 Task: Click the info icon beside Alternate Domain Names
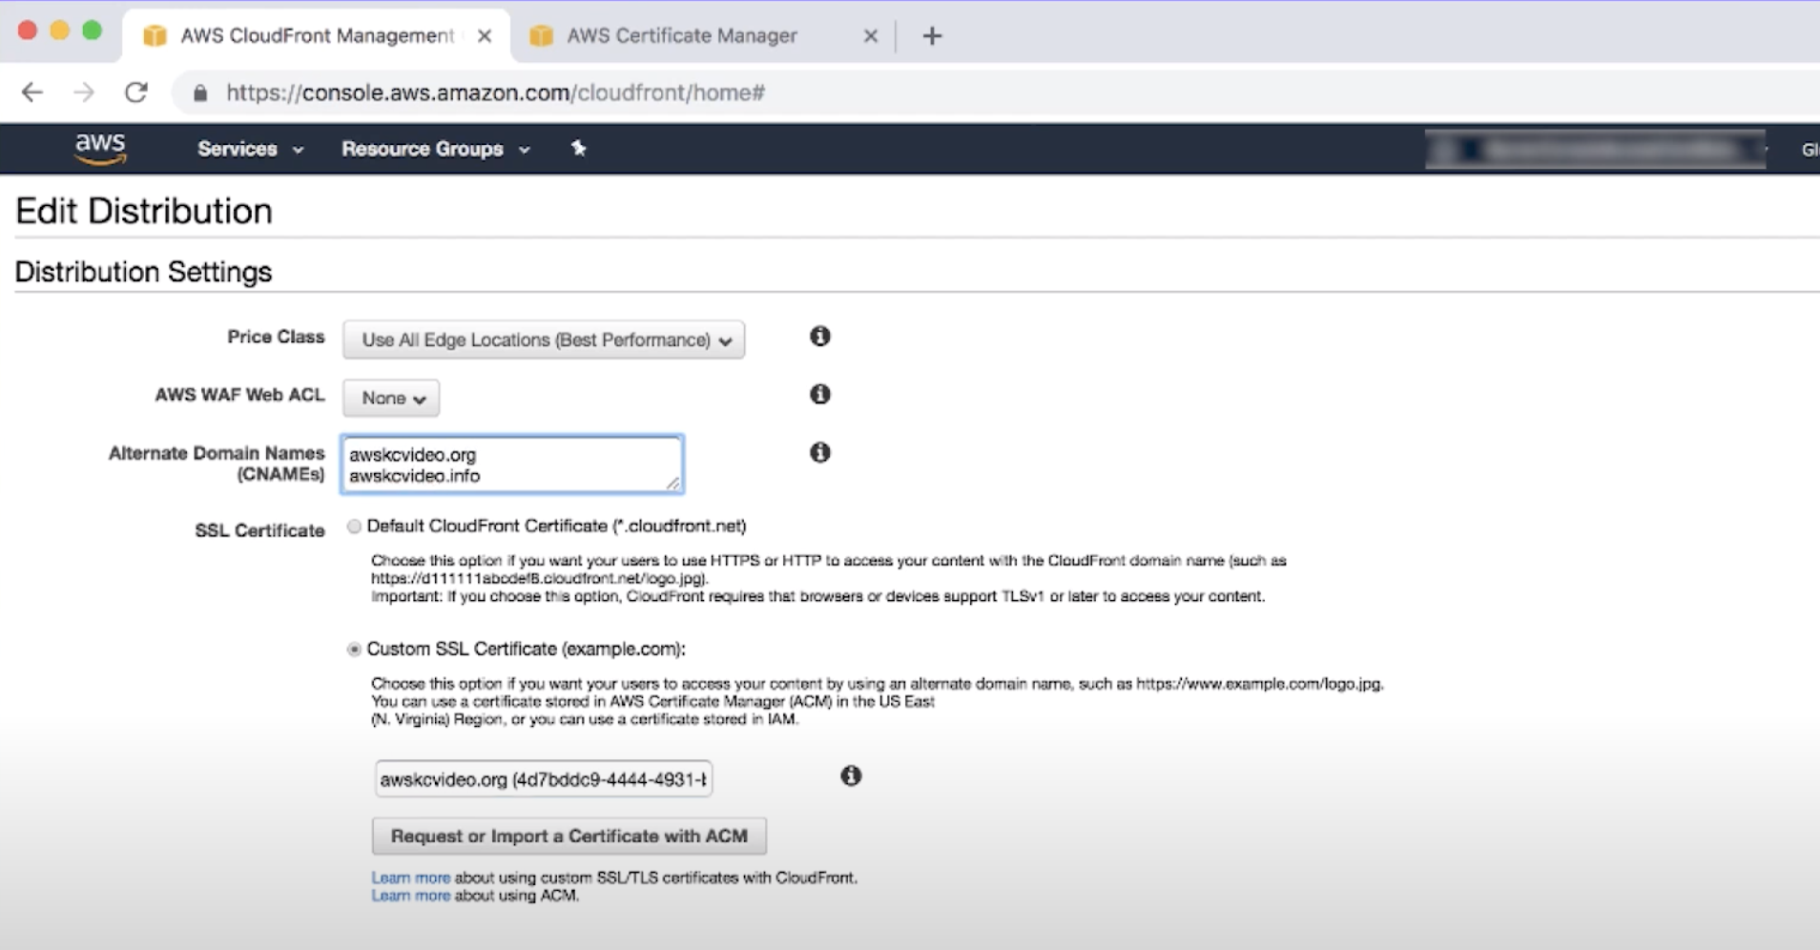click(819, 452)
